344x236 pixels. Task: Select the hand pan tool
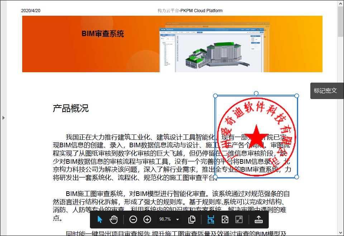[x=114, y=219]
